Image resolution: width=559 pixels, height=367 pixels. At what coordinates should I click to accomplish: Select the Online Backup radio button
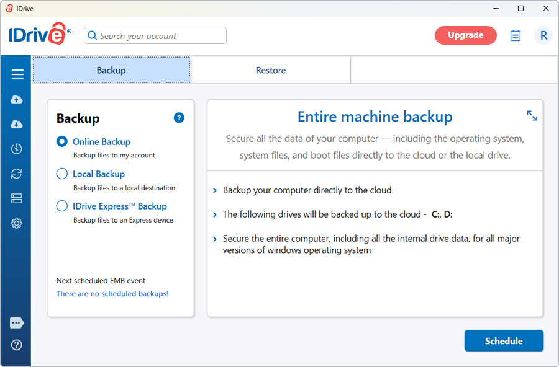click(61, 142)
